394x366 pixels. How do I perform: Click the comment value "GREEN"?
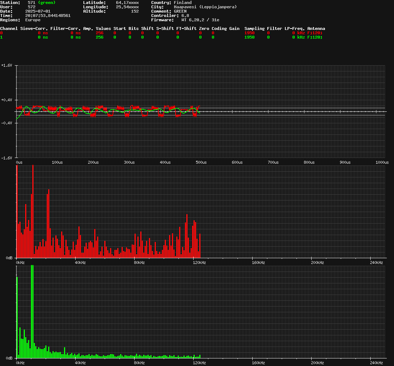pyautogui.click(x=180, y=11)
